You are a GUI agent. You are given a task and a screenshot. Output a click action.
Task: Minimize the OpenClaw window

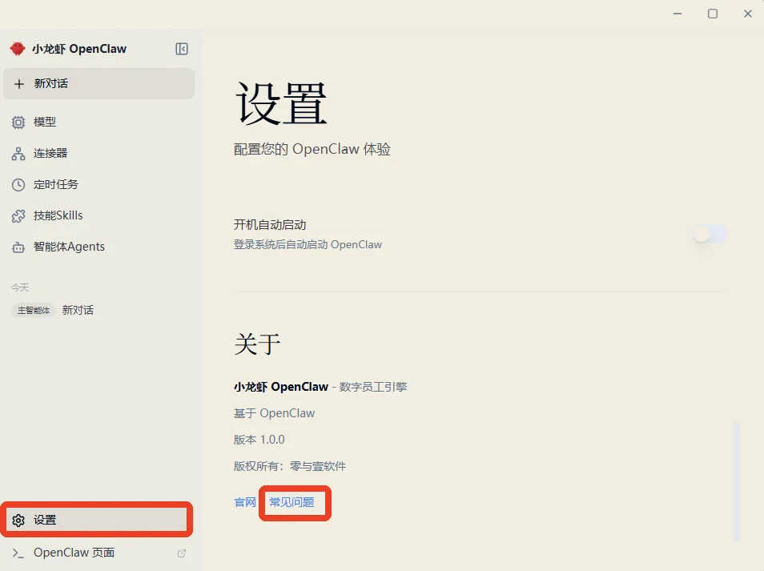click(678, 14)
